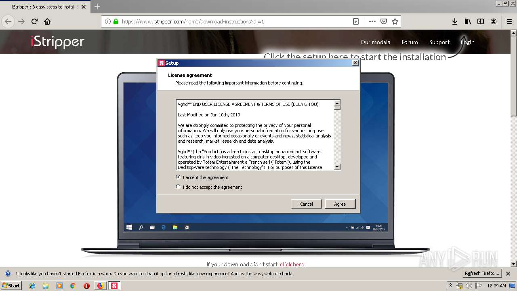Open the Support menu item
This screenshot has height=291, width=517.
coord(439,42)
